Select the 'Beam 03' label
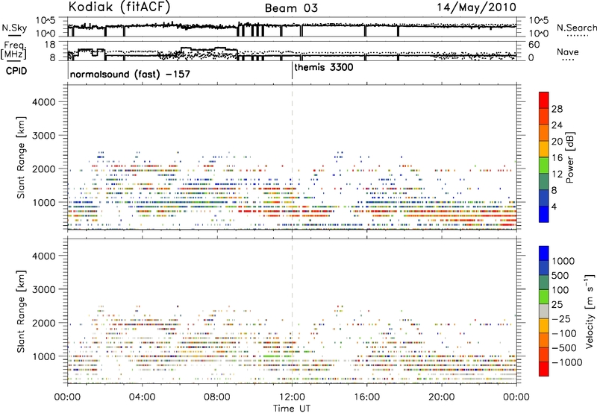This screenshot has width=597, height=413. (x=291, y=8)
